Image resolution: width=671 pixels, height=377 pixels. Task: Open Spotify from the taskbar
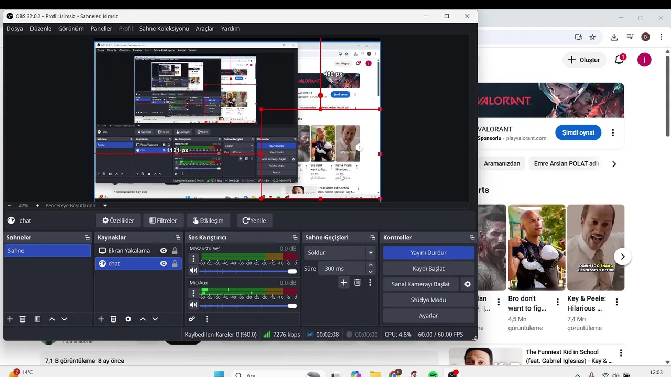tap(433, 374)
